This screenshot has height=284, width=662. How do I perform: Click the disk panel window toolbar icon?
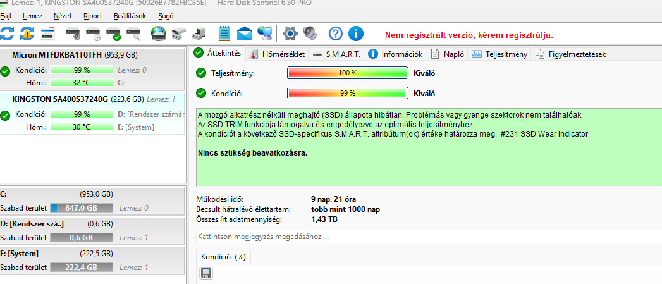click(47, 34)
